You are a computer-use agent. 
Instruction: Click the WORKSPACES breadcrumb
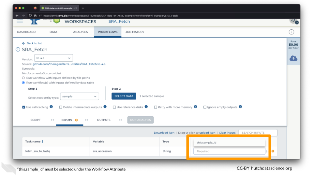pos(80,22)
